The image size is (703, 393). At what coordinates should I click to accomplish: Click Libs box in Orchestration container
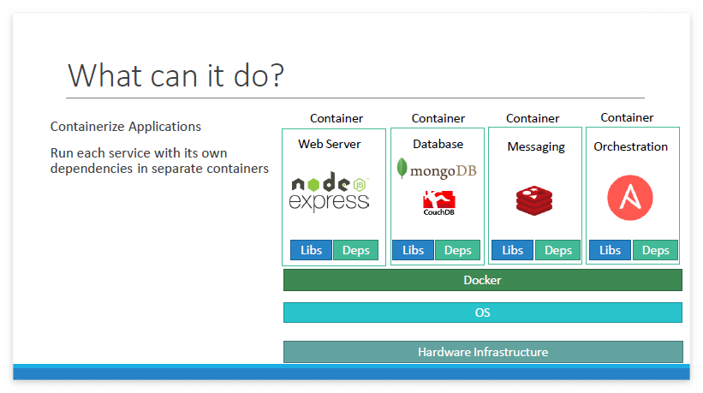610,250
